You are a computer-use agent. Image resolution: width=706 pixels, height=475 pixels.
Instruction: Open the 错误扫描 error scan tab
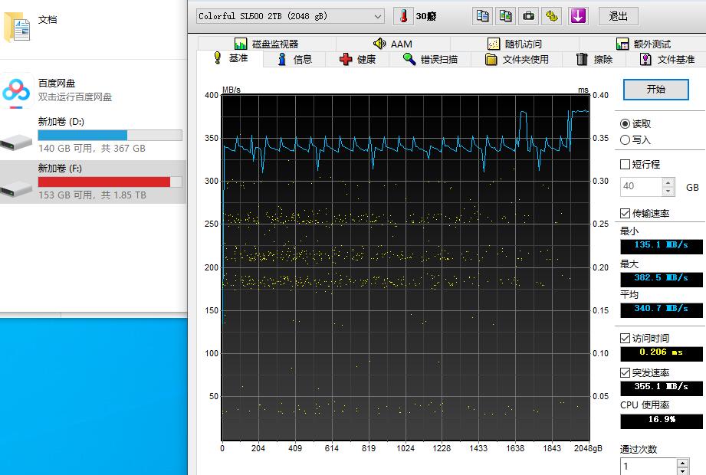pyautogui.click(x=430, y=59)
